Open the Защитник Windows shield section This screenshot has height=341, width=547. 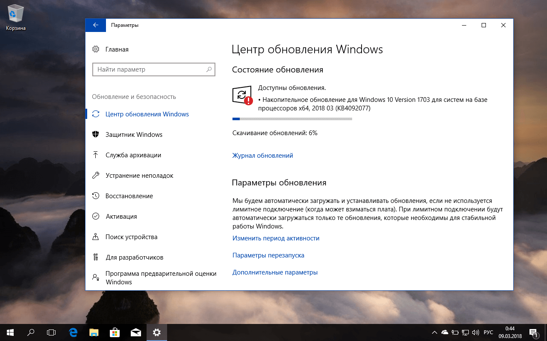point(134,134)
